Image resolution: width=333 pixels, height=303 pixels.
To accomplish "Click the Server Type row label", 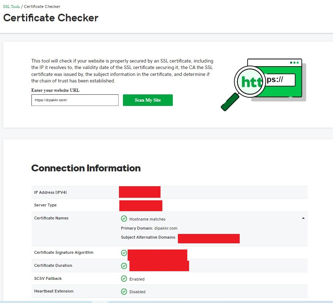I will click(46, 205).
